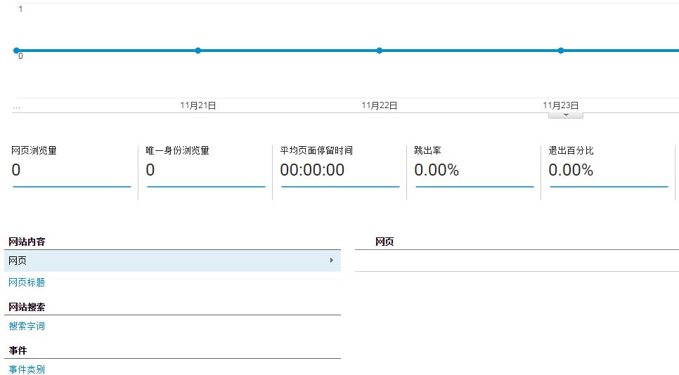Click the leftmost data point on the chart
Viewport: 679px width, 375px height.
click(x=16, y=51)
